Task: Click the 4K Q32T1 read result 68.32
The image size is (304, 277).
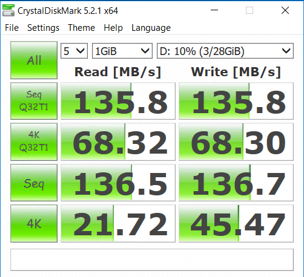Action: (118, 142)
